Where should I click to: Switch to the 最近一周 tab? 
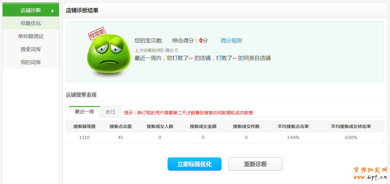point(84,112)
